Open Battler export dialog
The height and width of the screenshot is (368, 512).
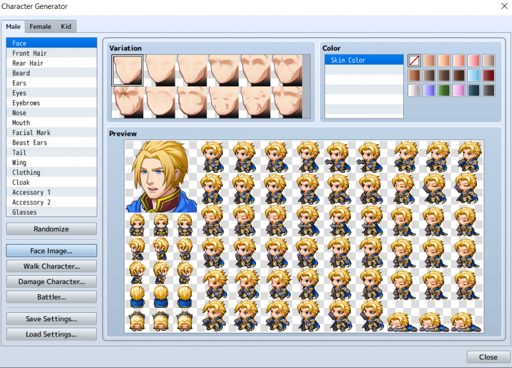click(x=51, y=297)
